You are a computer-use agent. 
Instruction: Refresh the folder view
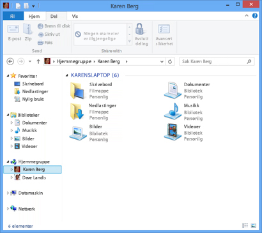coord(170,61)
